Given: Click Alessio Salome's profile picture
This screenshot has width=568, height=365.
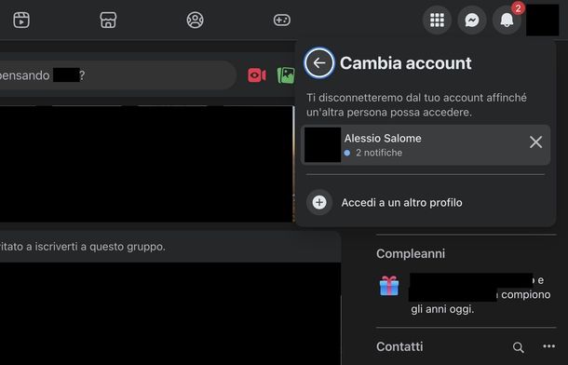Looking at the screenshot, I should click(322, 145).
